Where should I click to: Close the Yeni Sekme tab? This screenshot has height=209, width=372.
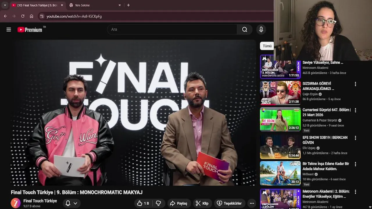point(119,5)
